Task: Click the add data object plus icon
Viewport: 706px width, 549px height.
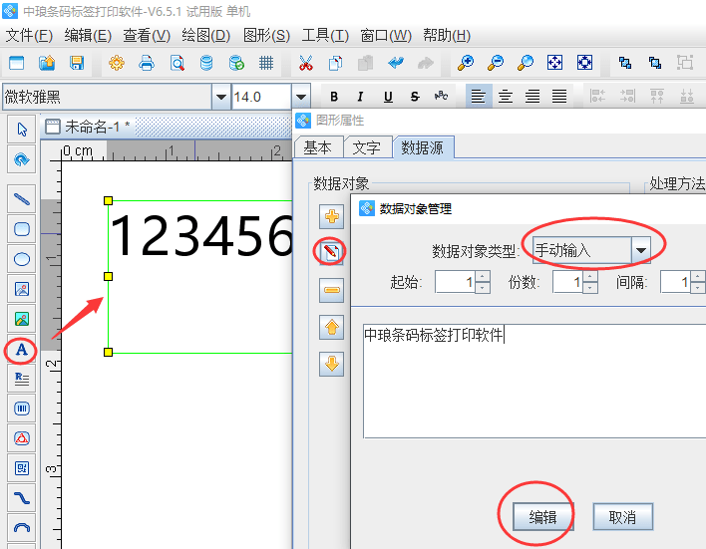Action: (332, 215)
